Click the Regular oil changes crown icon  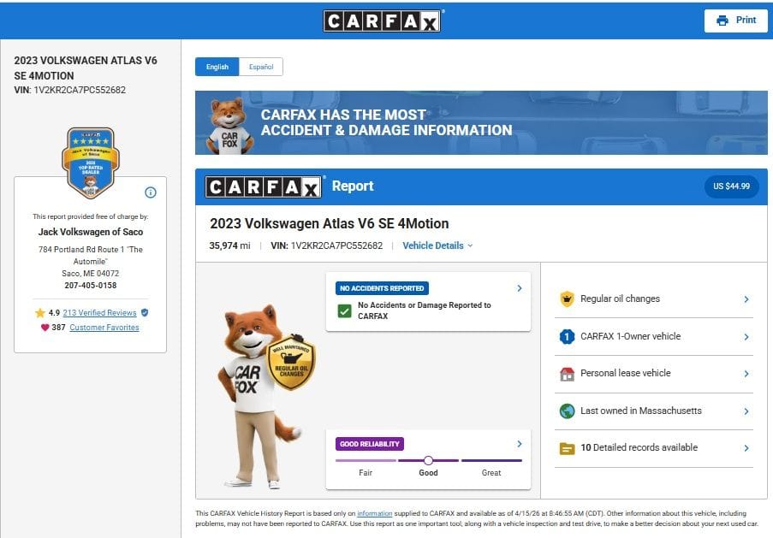click(x=566, y=299)
